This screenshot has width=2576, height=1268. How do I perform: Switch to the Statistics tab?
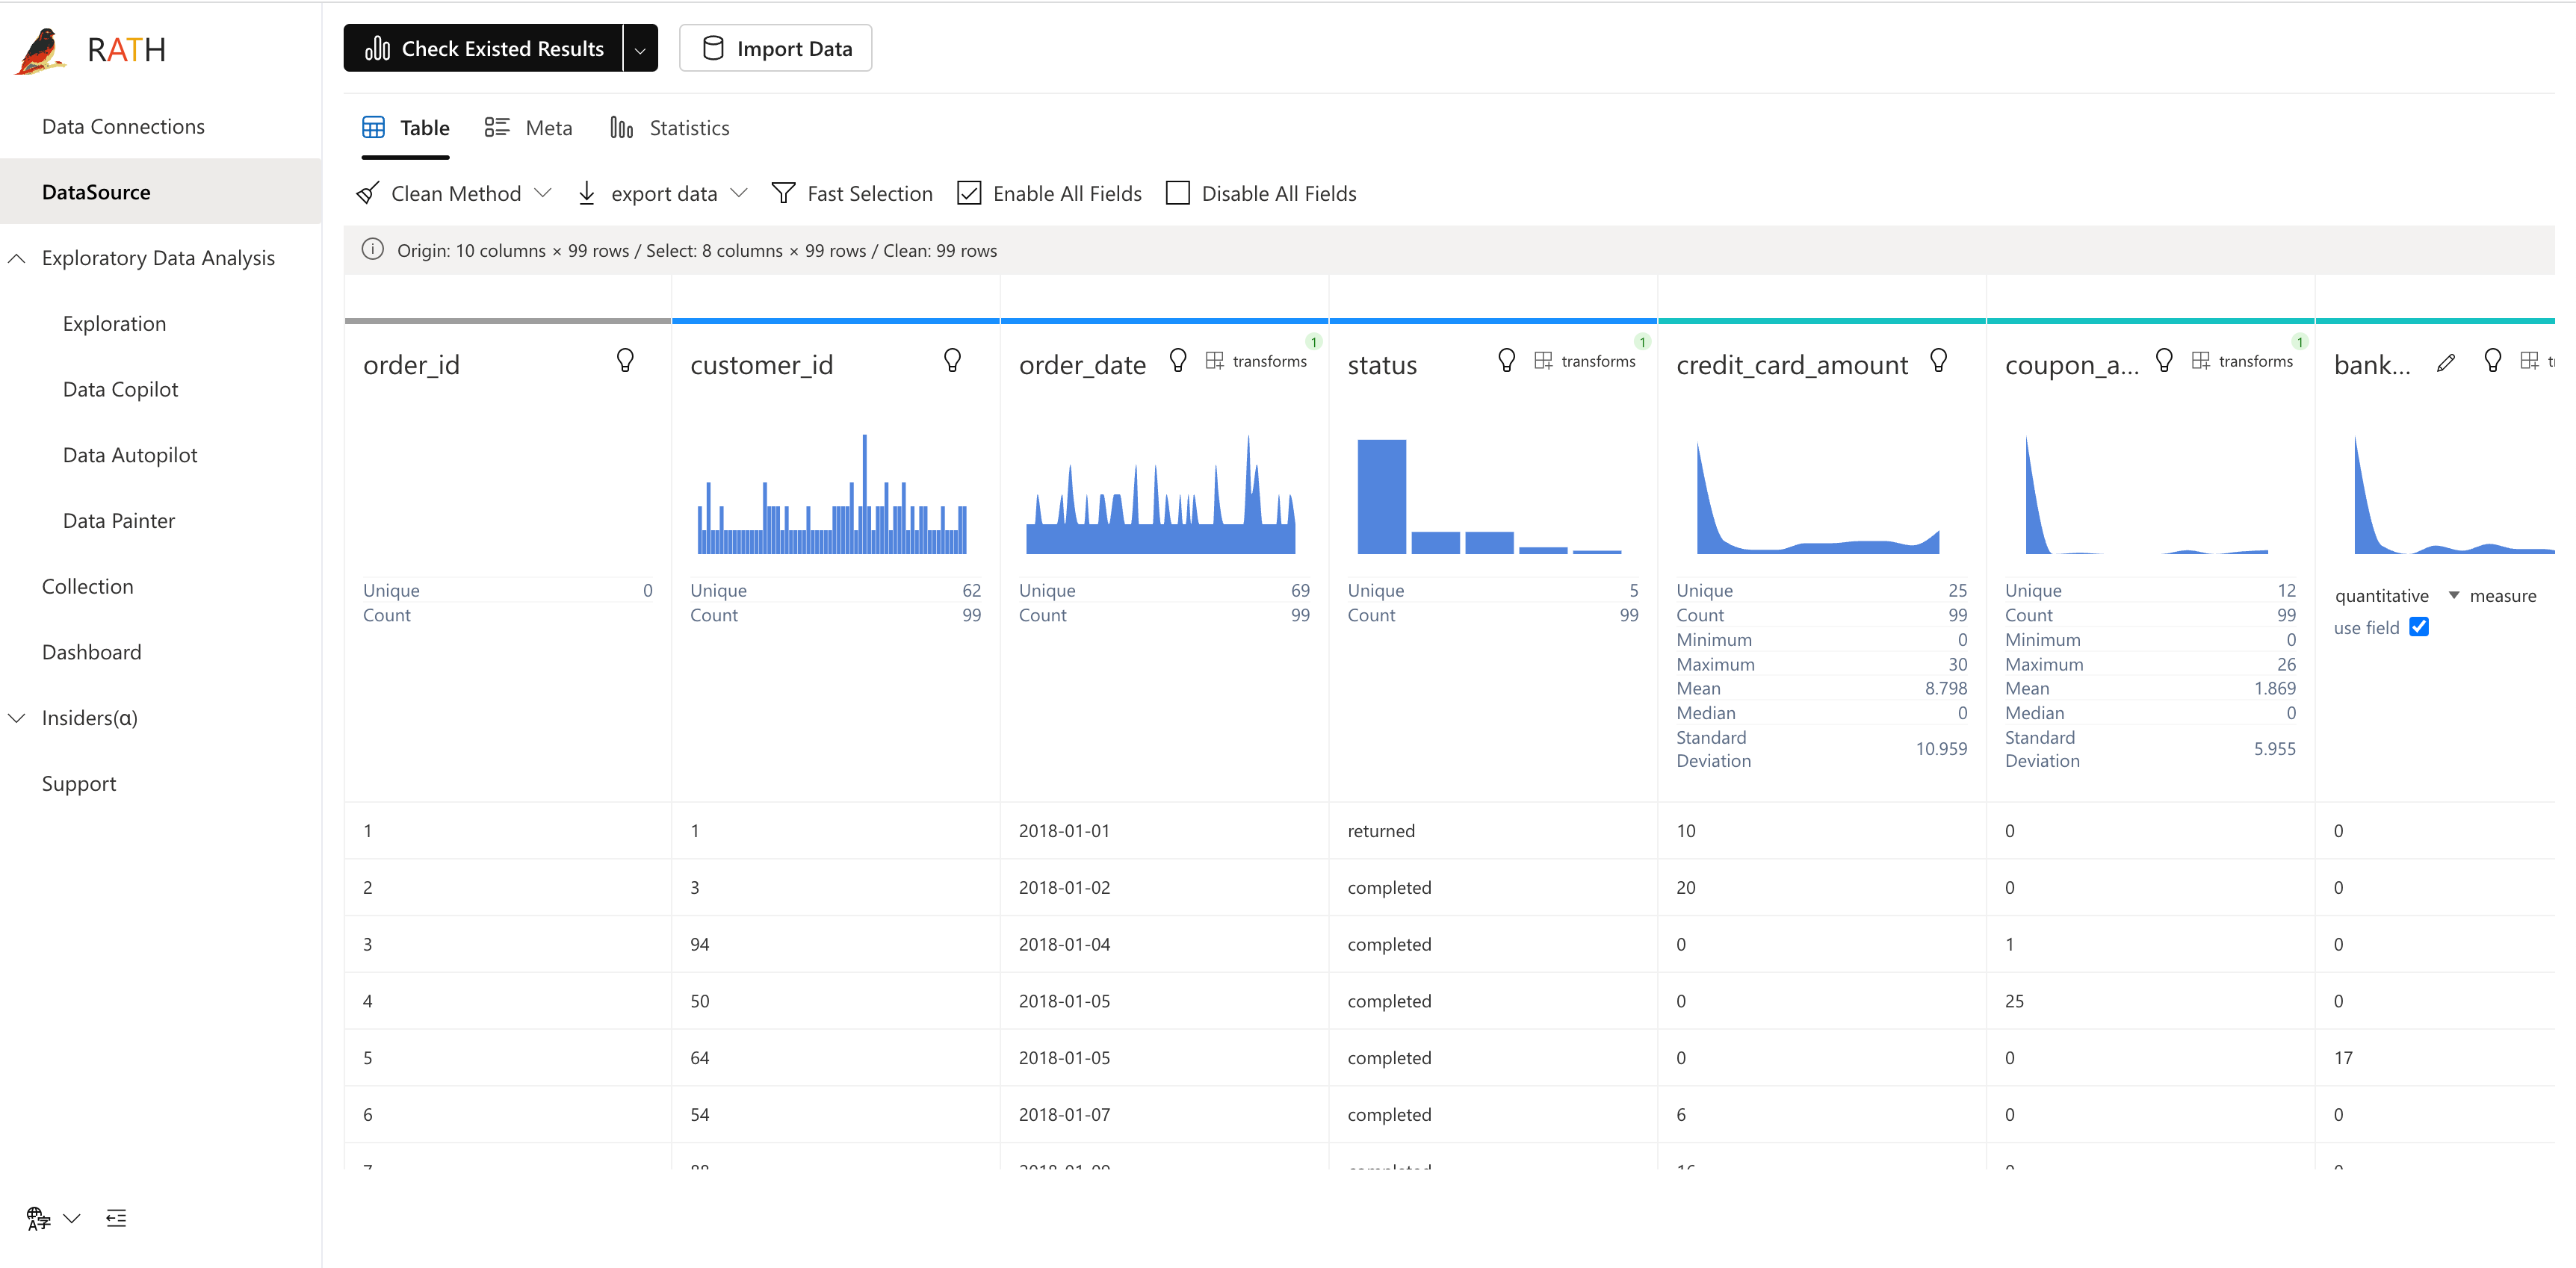[670, 128]
